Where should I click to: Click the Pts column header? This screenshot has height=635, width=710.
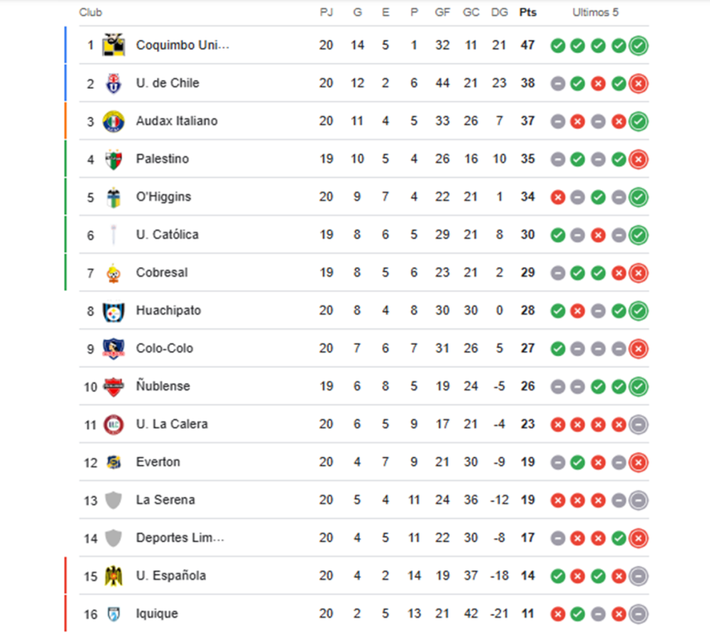(528, 12)
